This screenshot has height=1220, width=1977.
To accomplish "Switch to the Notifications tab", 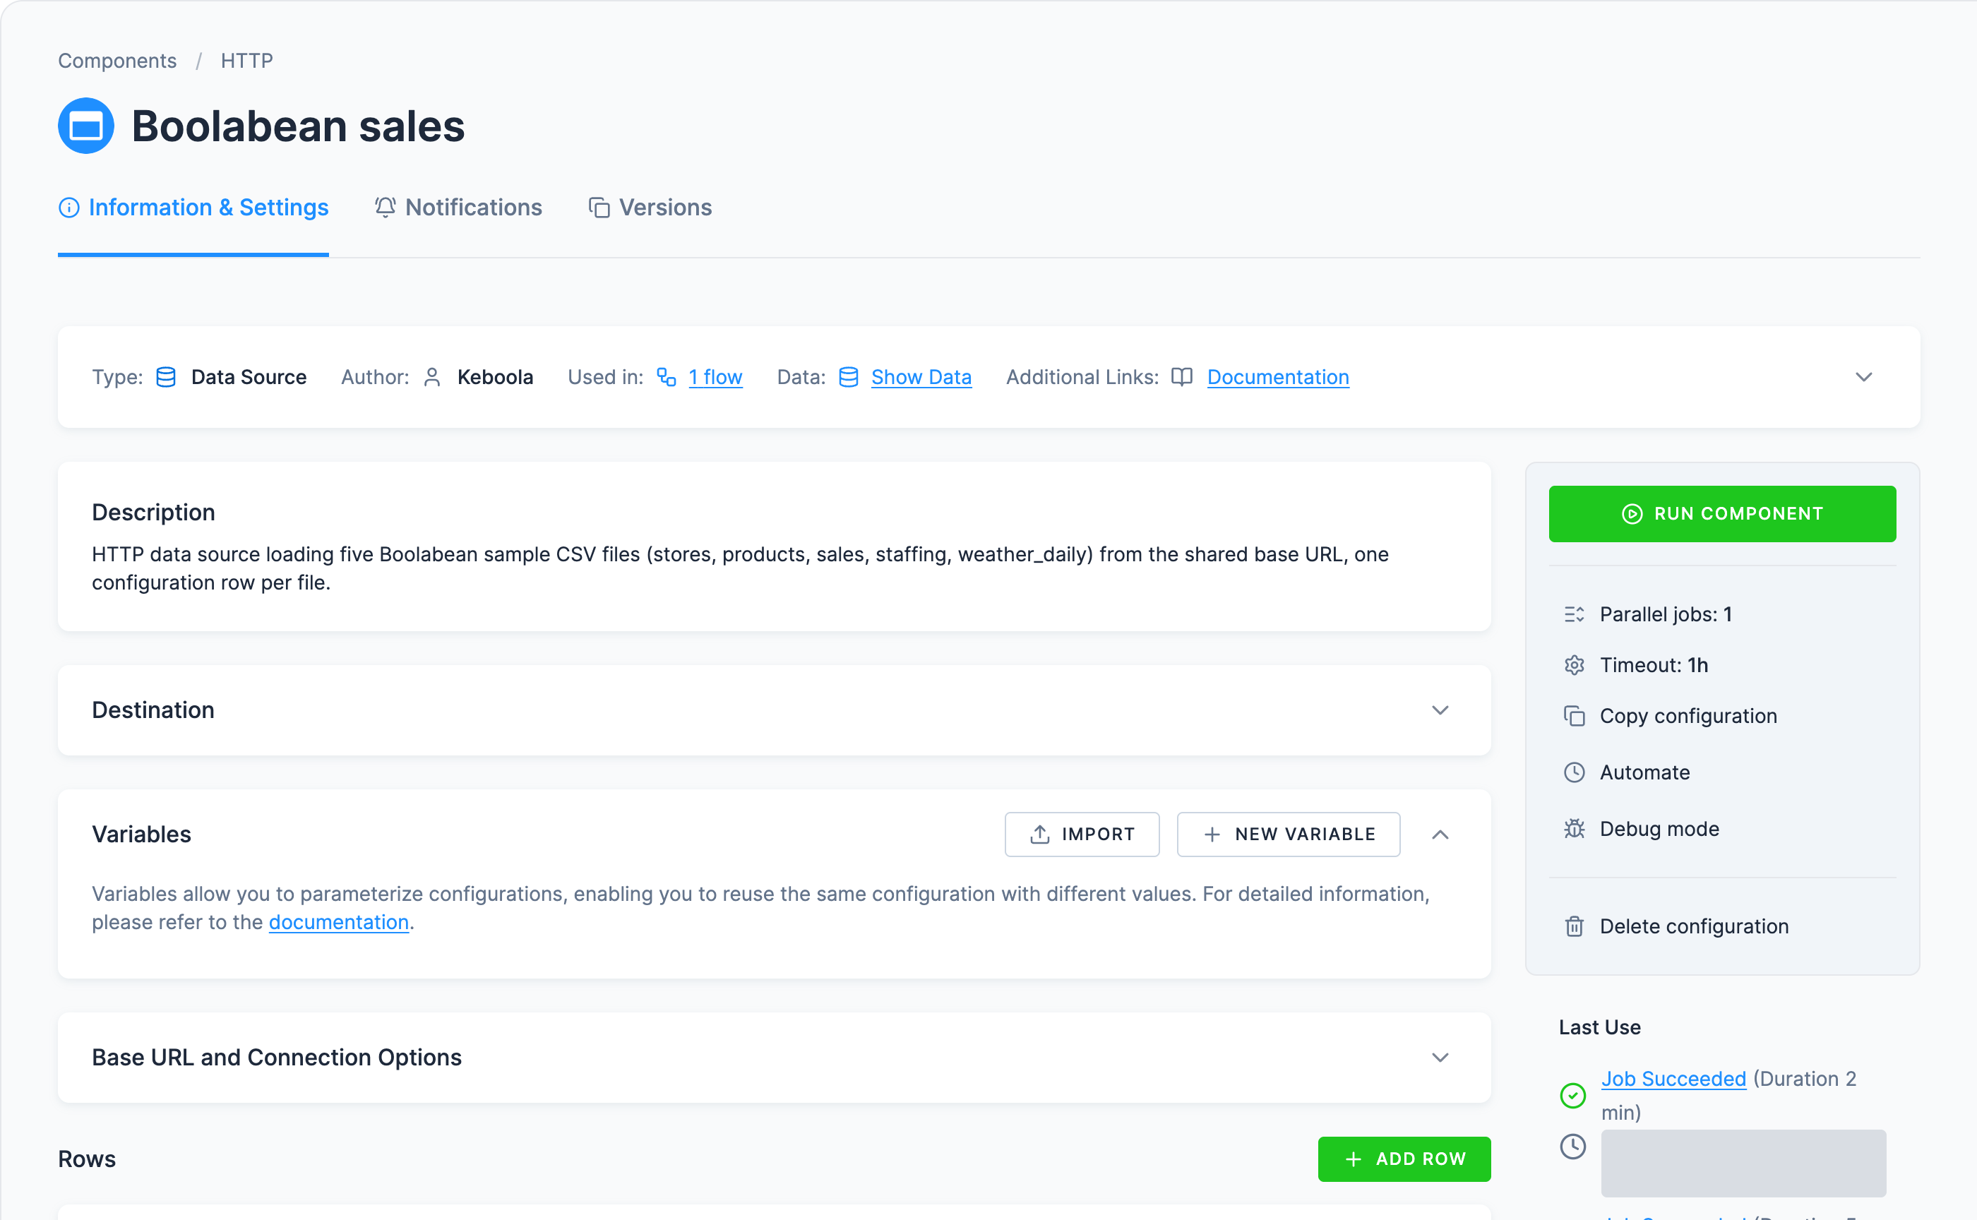I will pyautogui.click(x=458, y=208).
